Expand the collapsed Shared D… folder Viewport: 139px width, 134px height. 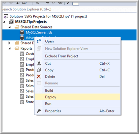coord(9,43)
